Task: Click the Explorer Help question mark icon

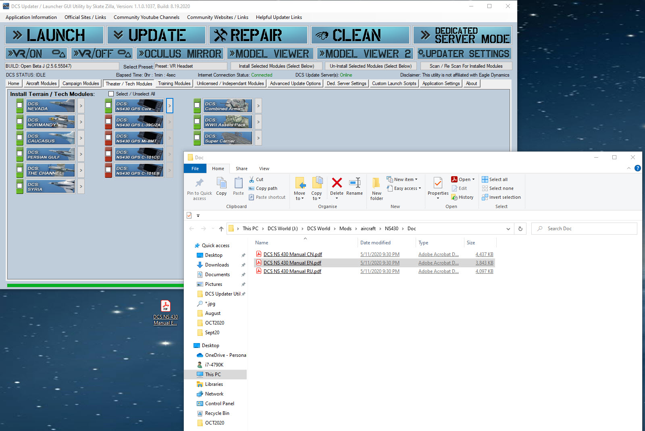Action: pyautogui.click(x=637, y=168)
